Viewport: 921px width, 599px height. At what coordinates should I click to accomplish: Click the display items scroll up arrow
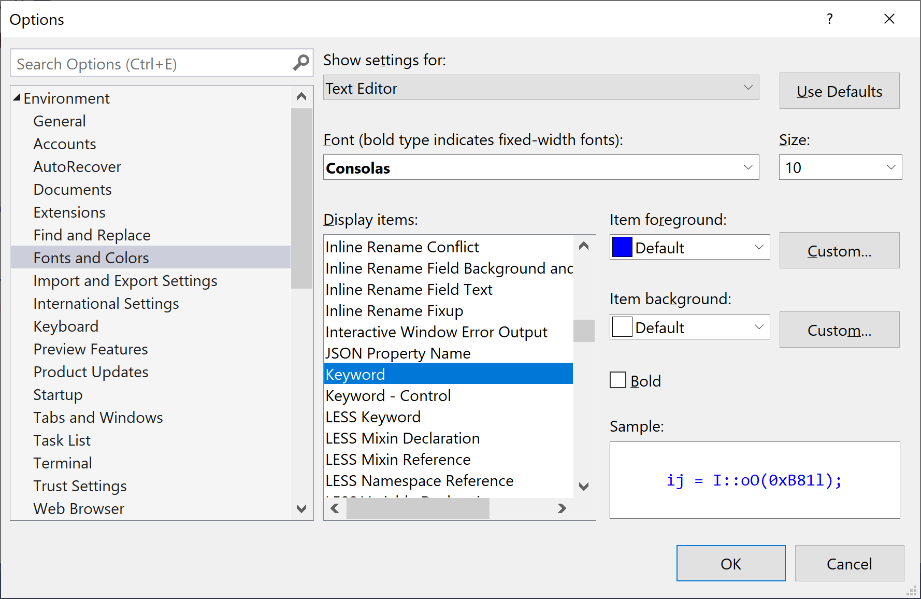click(x=584, y=246)
